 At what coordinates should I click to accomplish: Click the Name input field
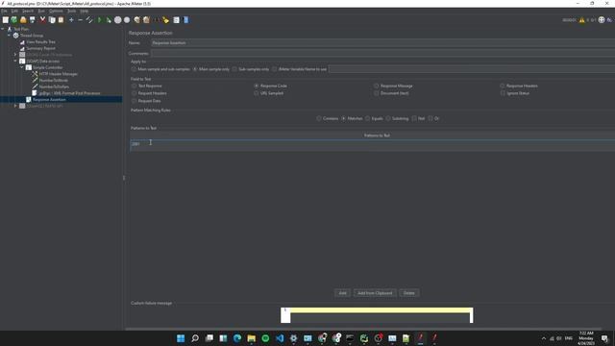pyautogui.click(x=382, y=42)
